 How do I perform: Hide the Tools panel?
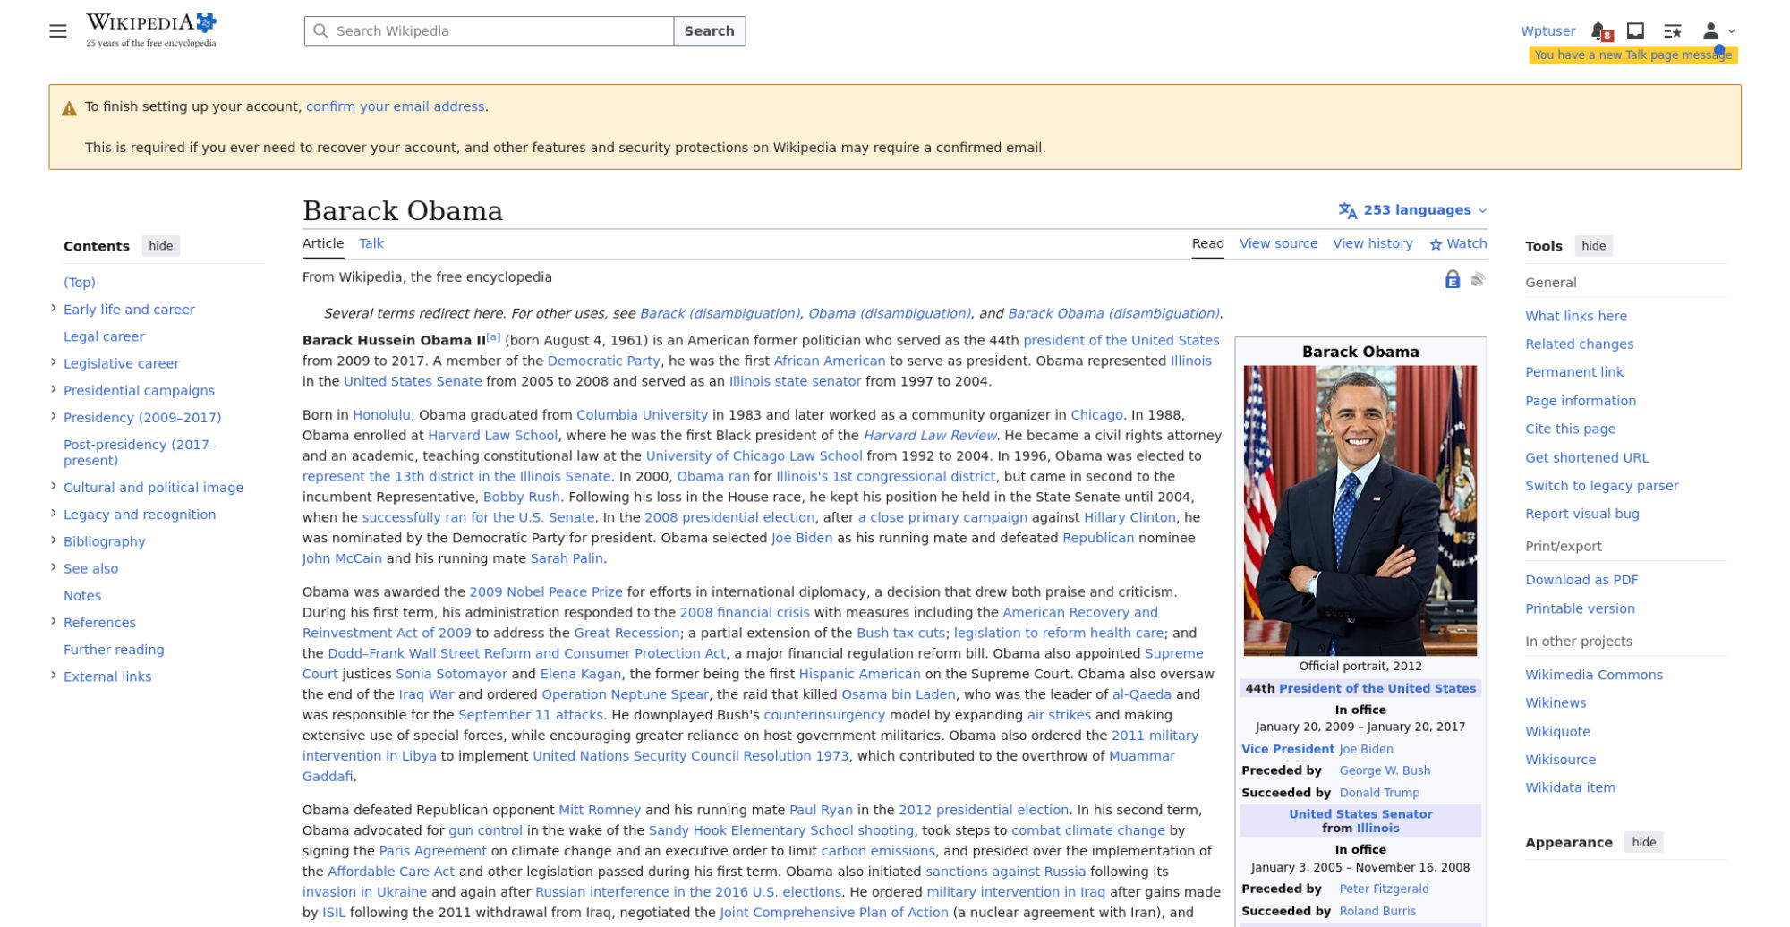coord(1593,246)
